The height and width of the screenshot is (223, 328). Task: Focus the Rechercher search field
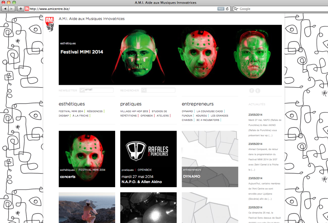click(x=161, y=90)
